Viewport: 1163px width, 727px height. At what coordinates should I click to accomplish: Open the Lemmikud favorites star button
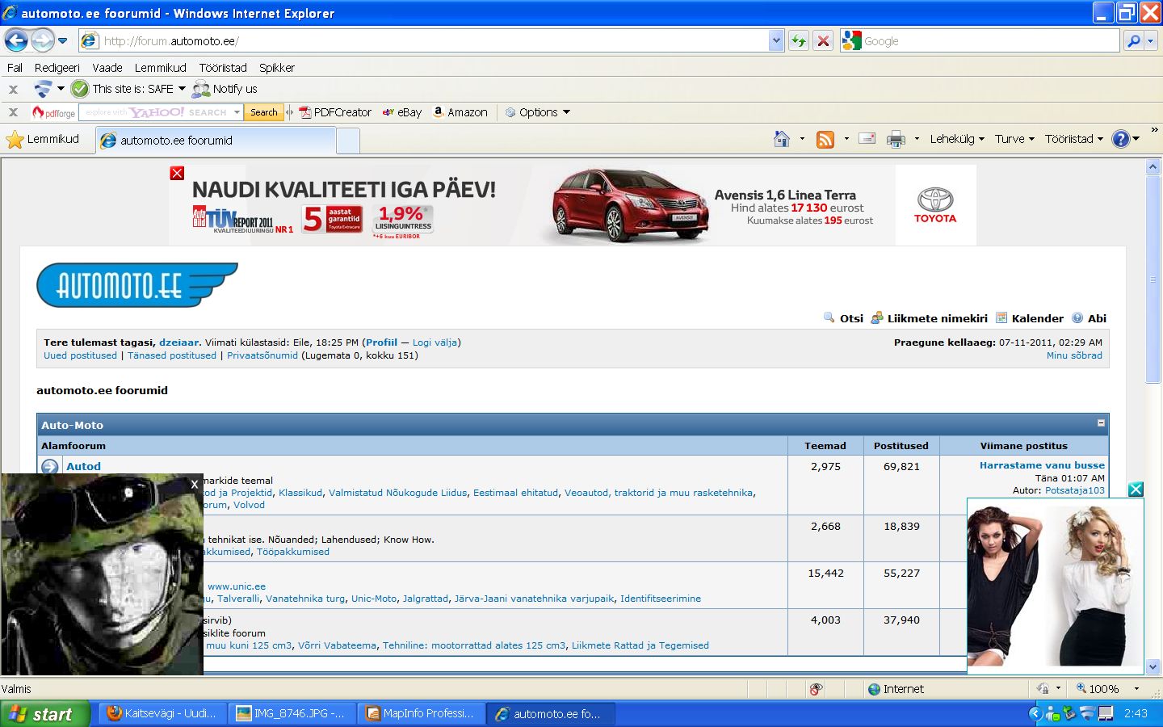[x=43, y=140]
